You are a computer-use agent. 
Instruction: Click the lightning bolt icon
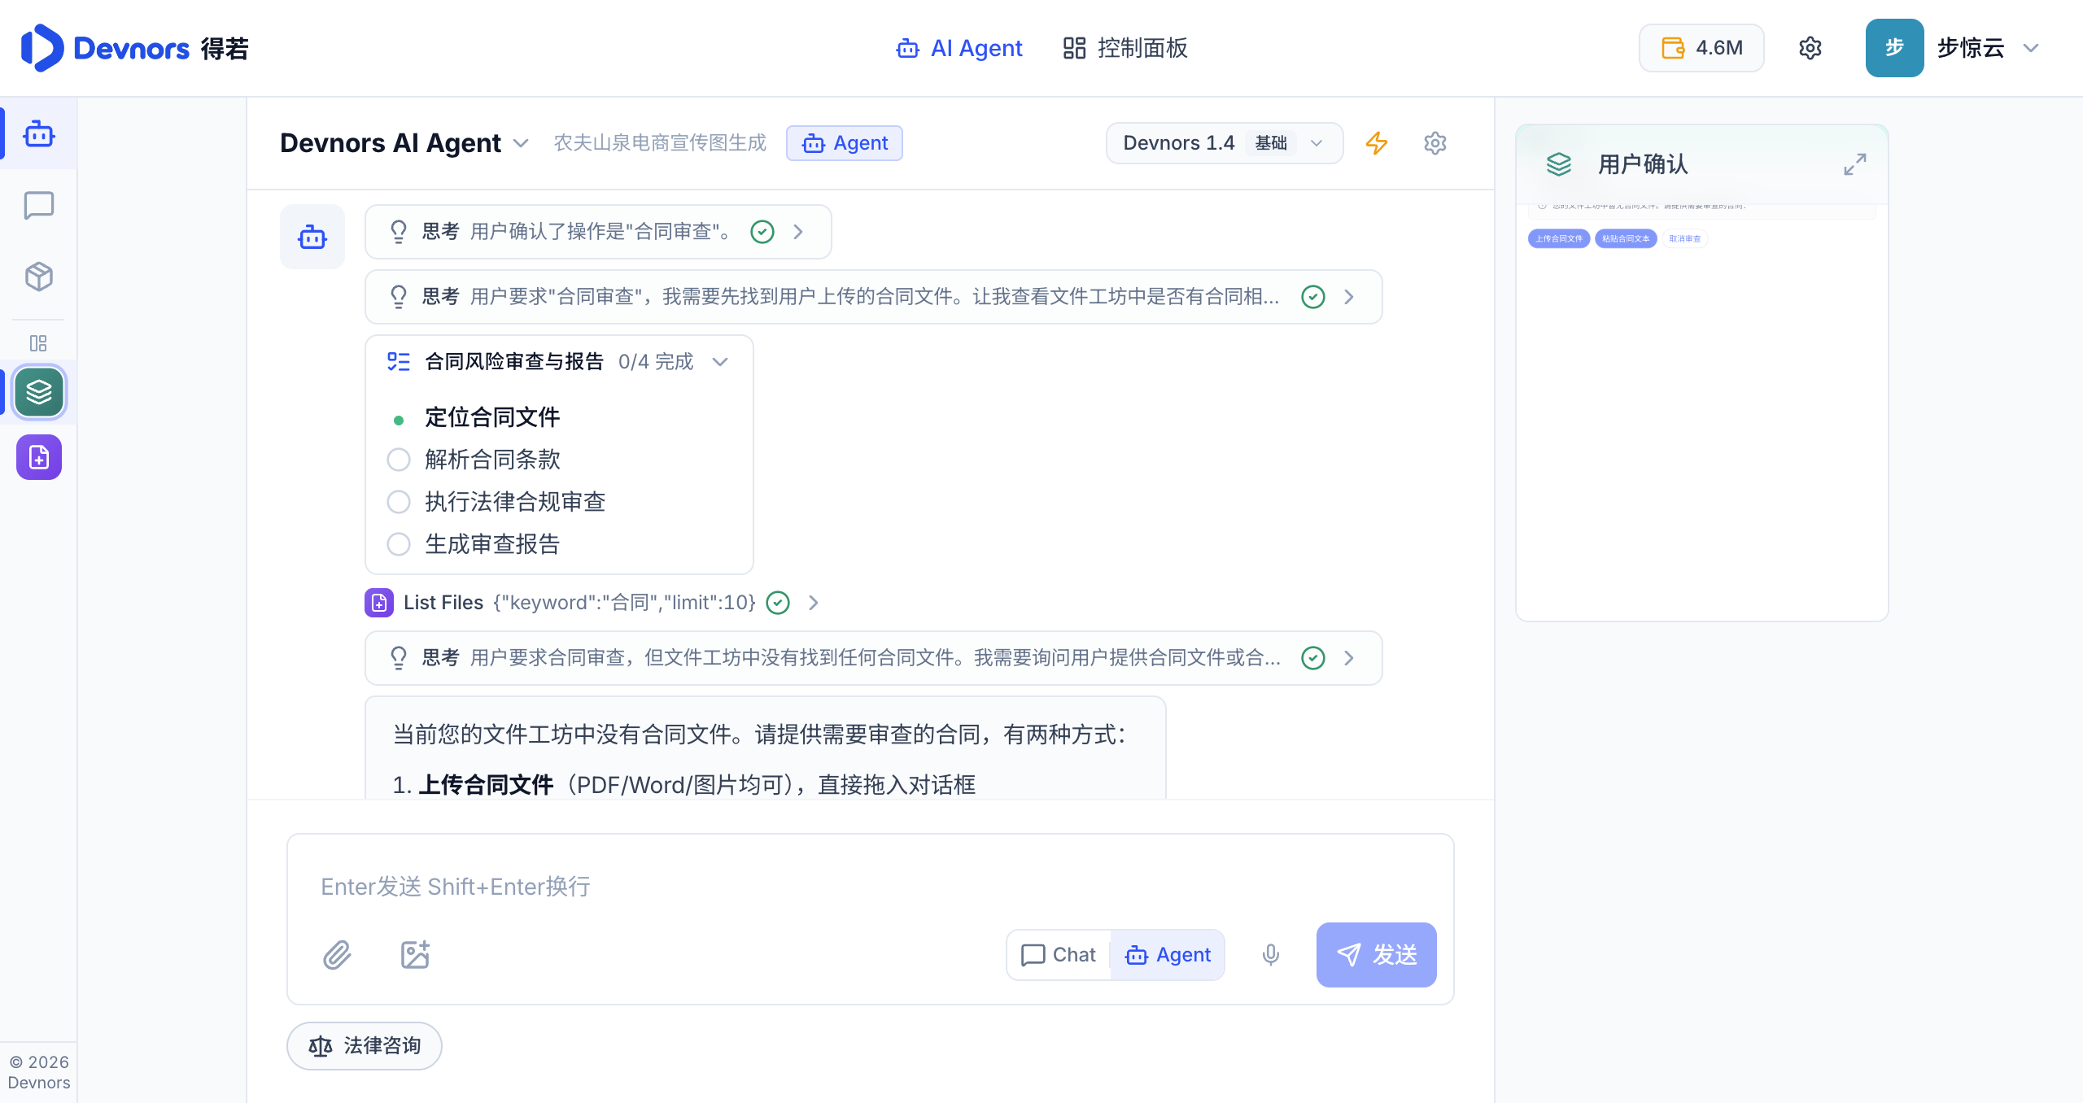tap(1377, 143)
